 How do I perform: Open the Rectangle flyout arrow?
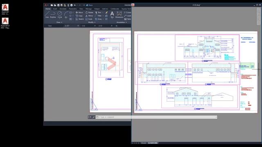(x=73, y=13)
